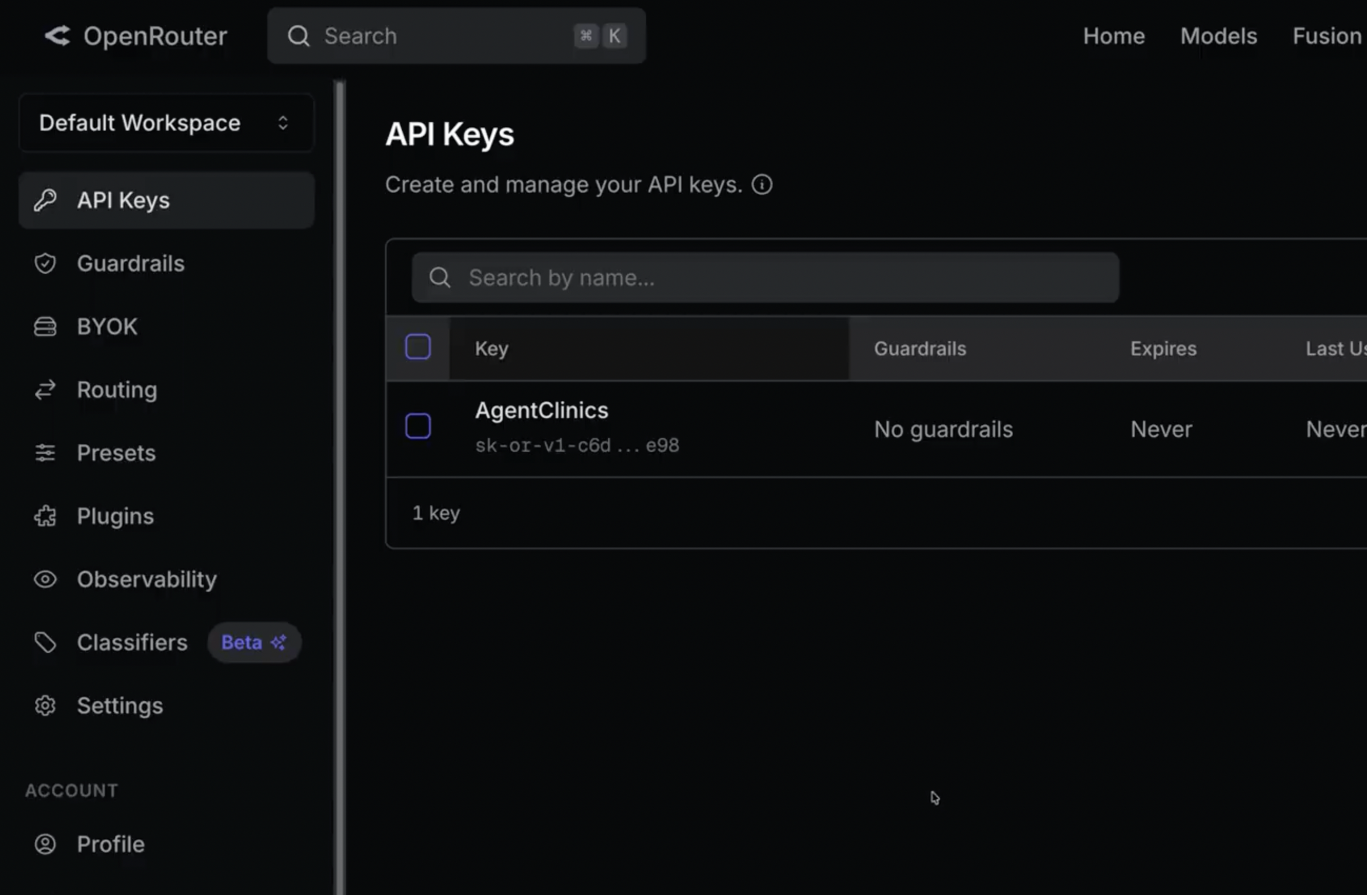Click the 1 key count text
Image resolution: width=1367 pixels, height=895 pixels.
click(x=436, y=513)
